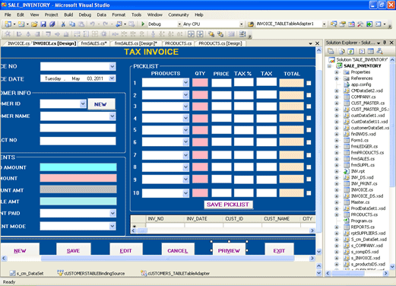Click the EXIT button at form bottom
The height and width of the screenshot is (286, 396).
click(x=279, y=249)
